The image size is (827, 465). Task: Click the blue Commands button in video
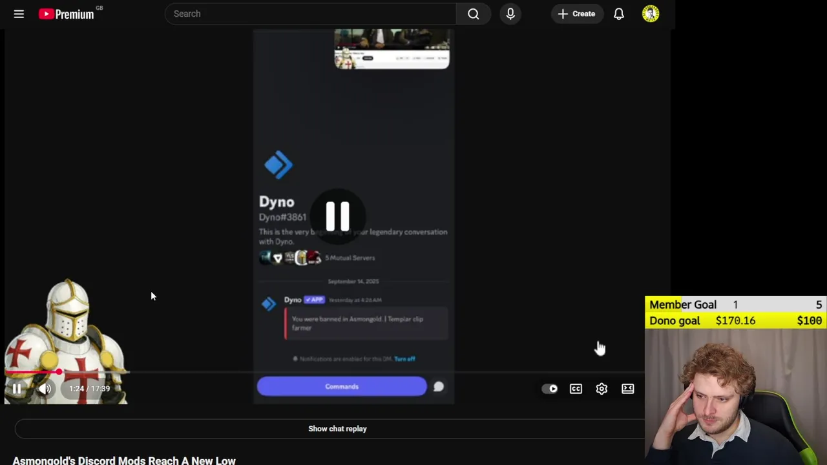coord(342,386)
